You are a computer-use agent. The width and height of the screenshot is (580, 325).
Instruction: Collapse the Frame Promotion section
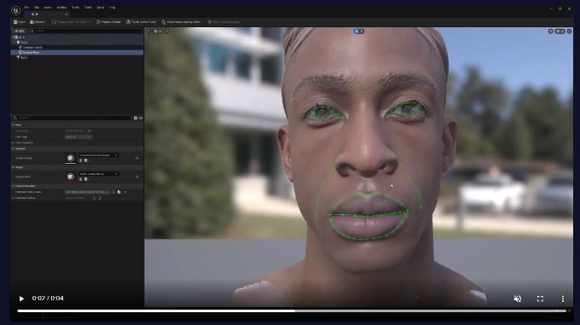[x=13, y=186]
